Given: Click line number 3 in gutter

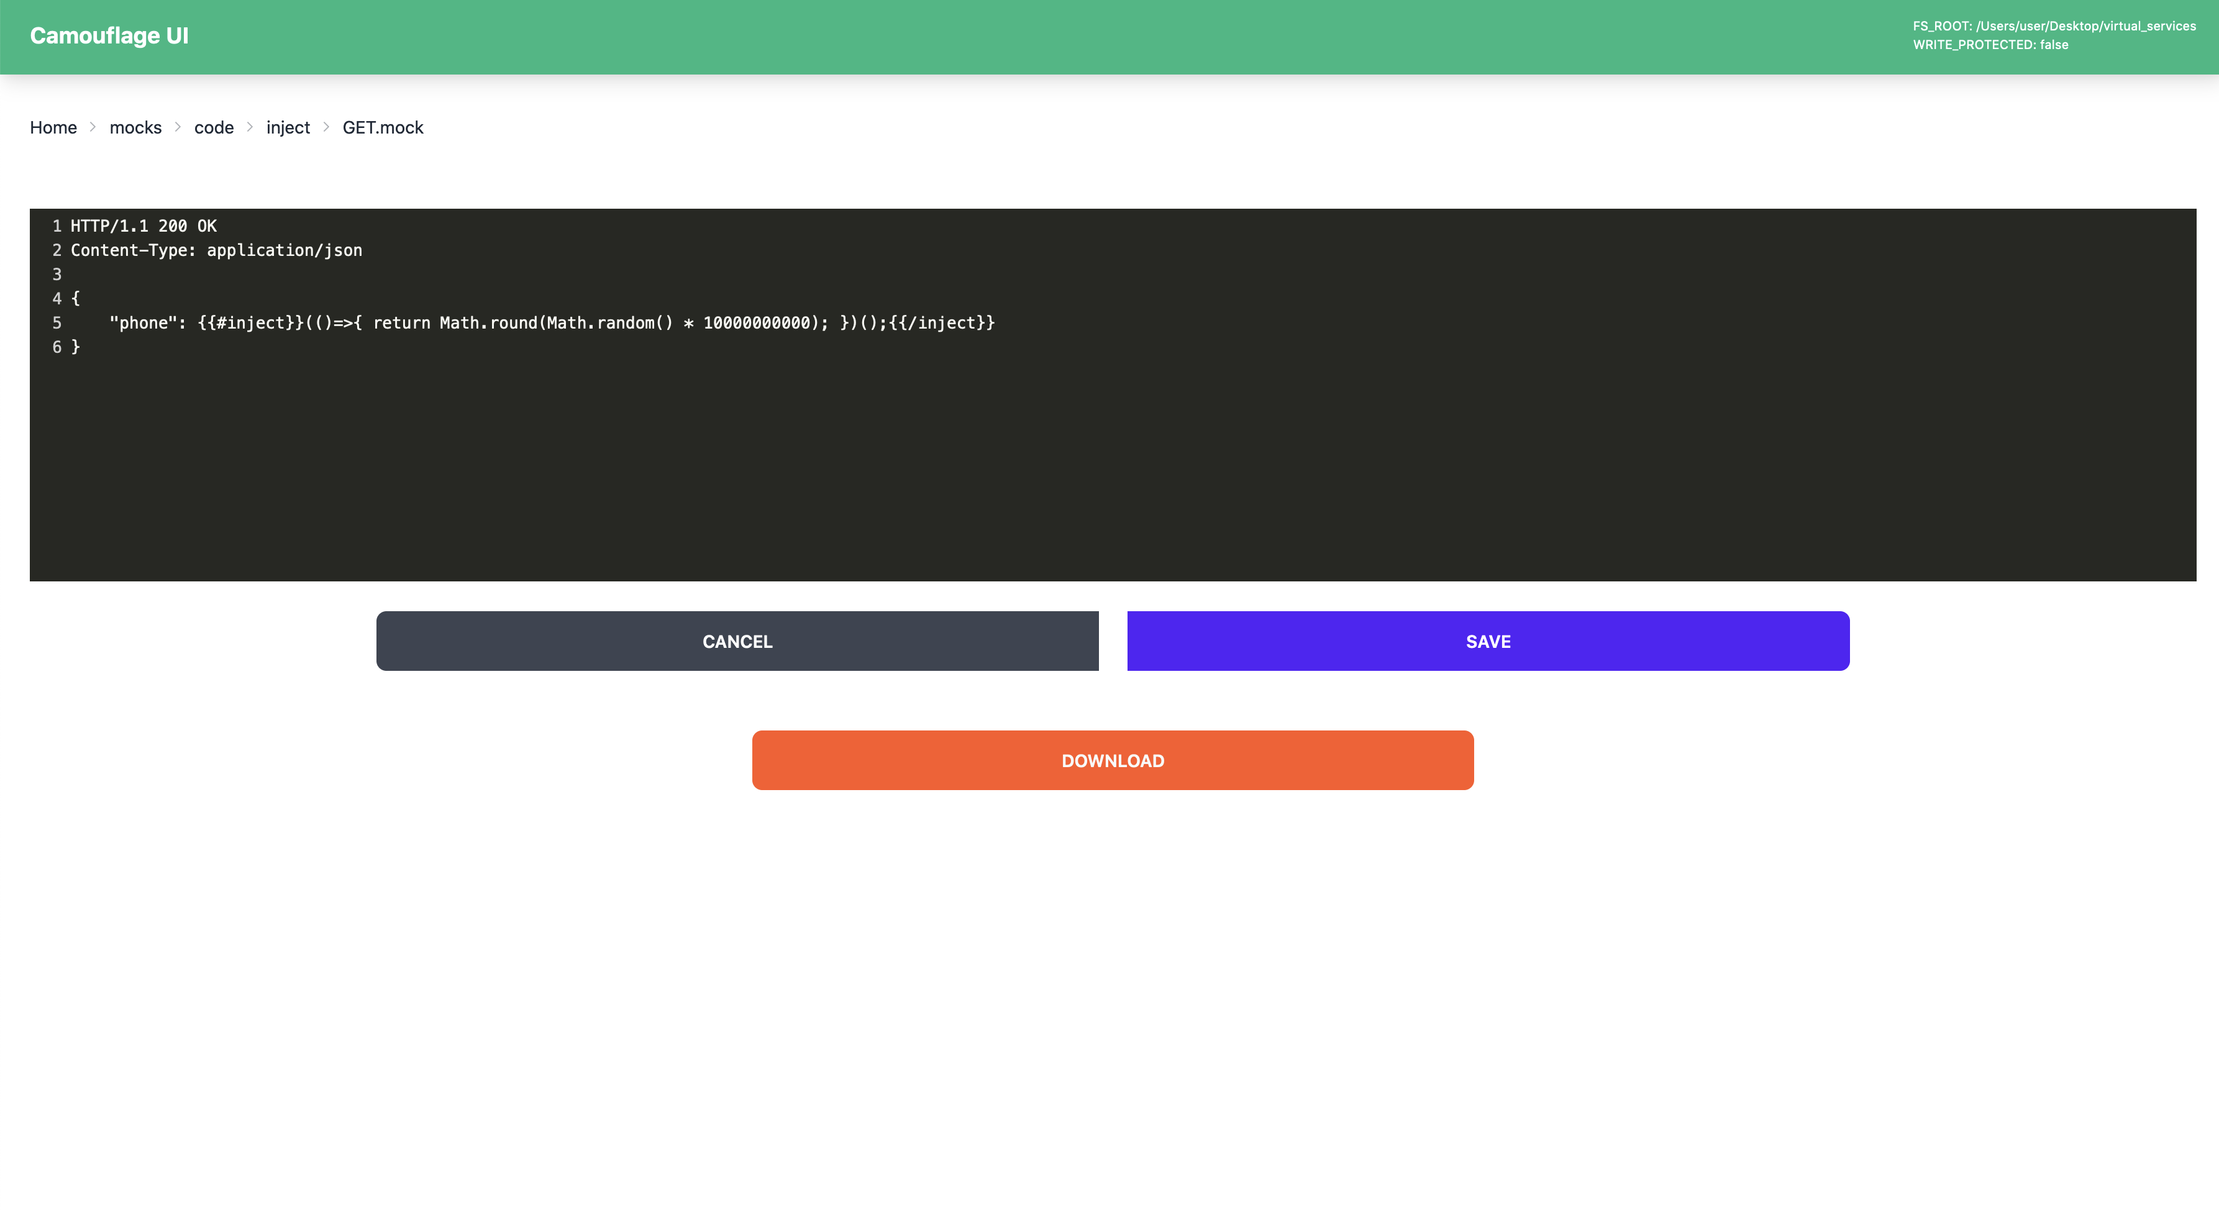Looking at the screenshot, I should 57,274.
